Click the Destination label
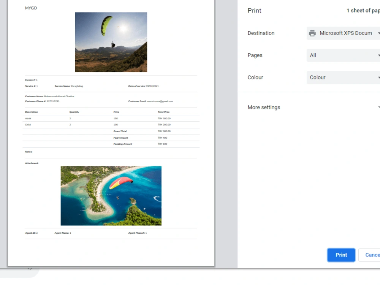The image size is (380, 285). (x=261, y=33)
